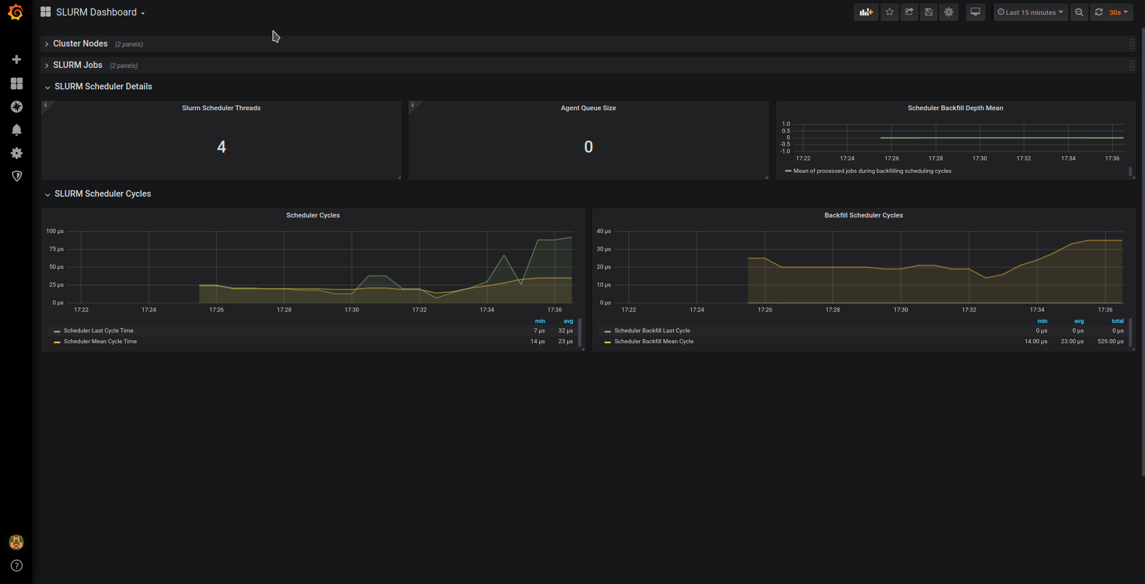Open the Server Admin shield icon
1145x584 pixels.
click(x=17, y=176)
